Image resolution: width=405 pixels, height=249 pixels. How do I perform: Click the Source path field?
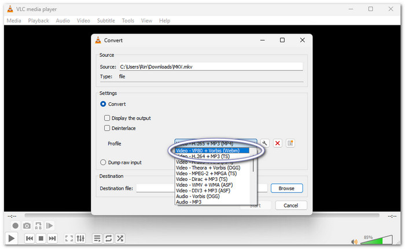211,66
